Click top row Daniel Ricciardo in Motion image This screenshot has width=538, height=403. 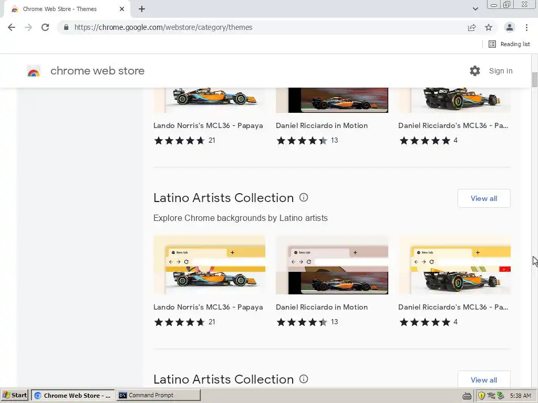(x=332, y=100)
